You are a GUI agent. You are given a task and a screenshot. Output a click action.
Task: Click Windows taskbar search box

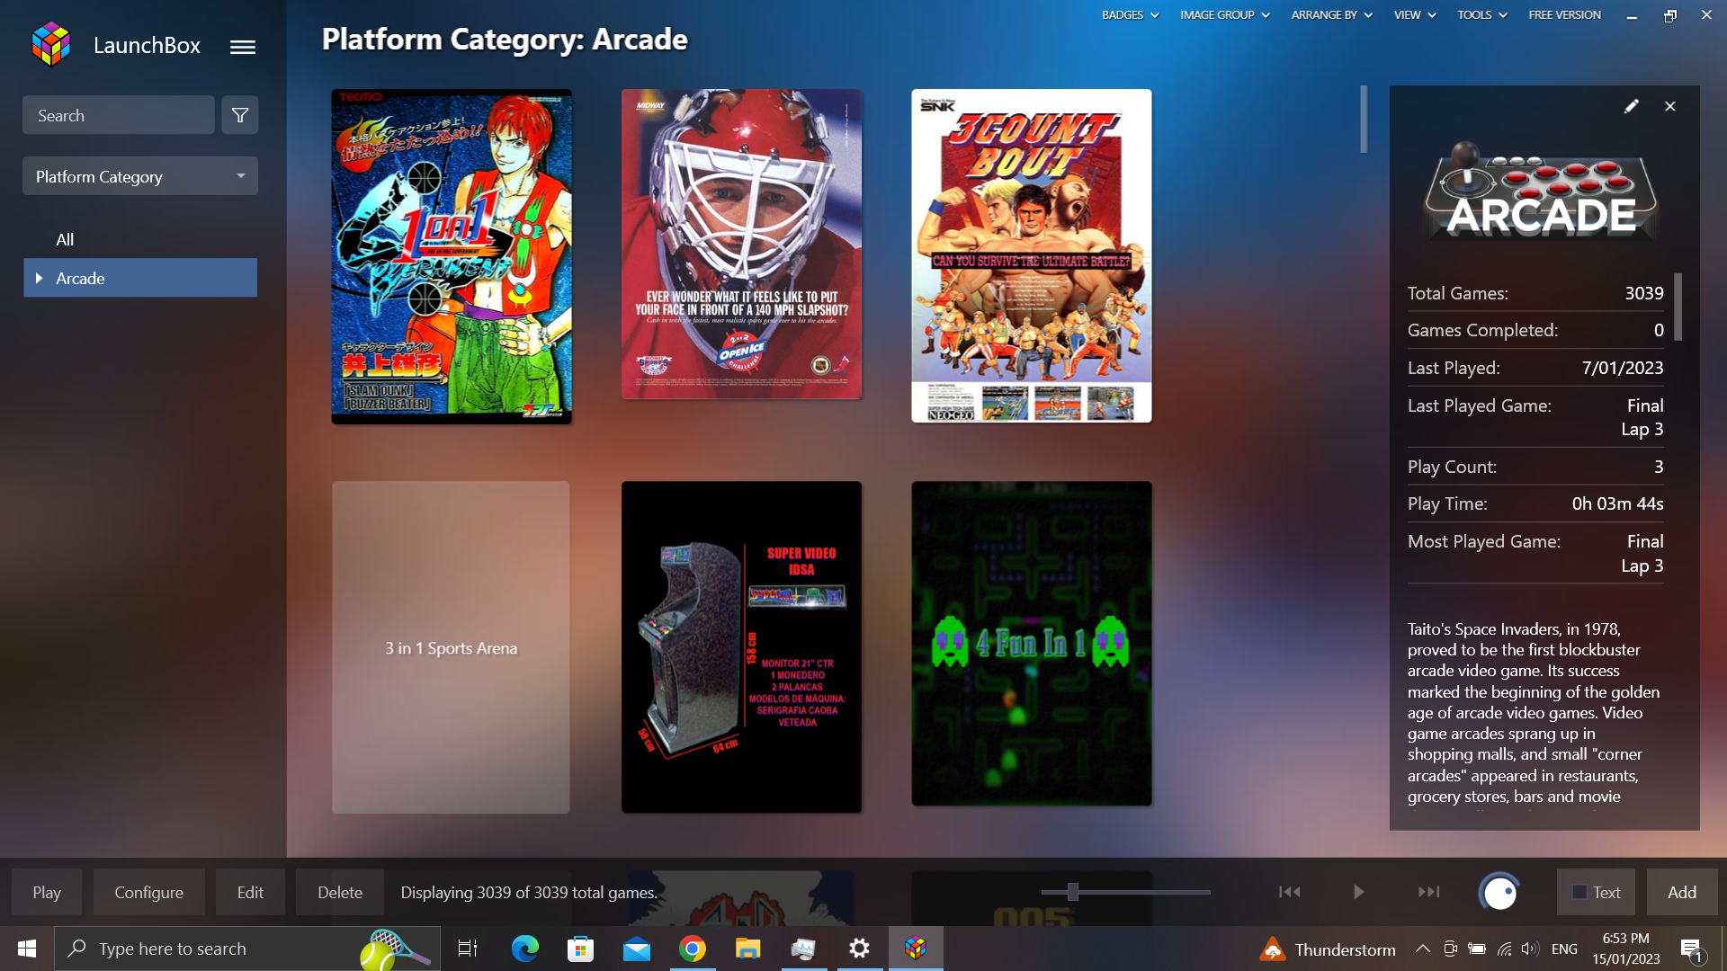(x=247, y=949)
